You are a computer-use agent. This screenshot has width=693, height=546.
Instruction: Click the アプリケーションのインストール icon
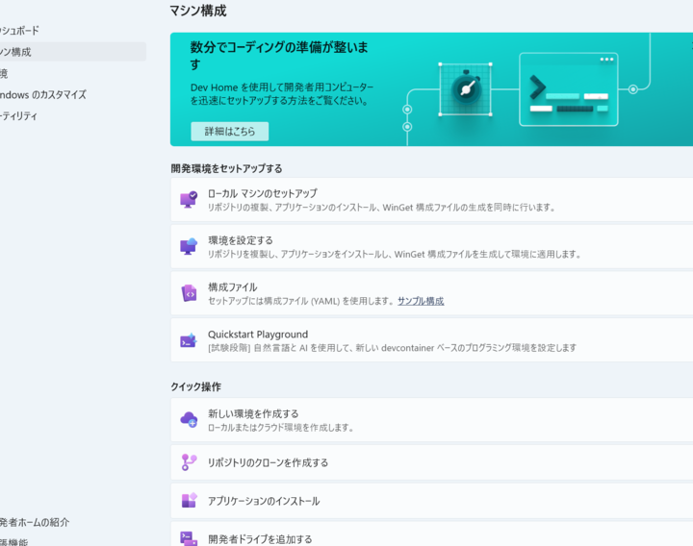pyautogui.click(x=189, y=501)
